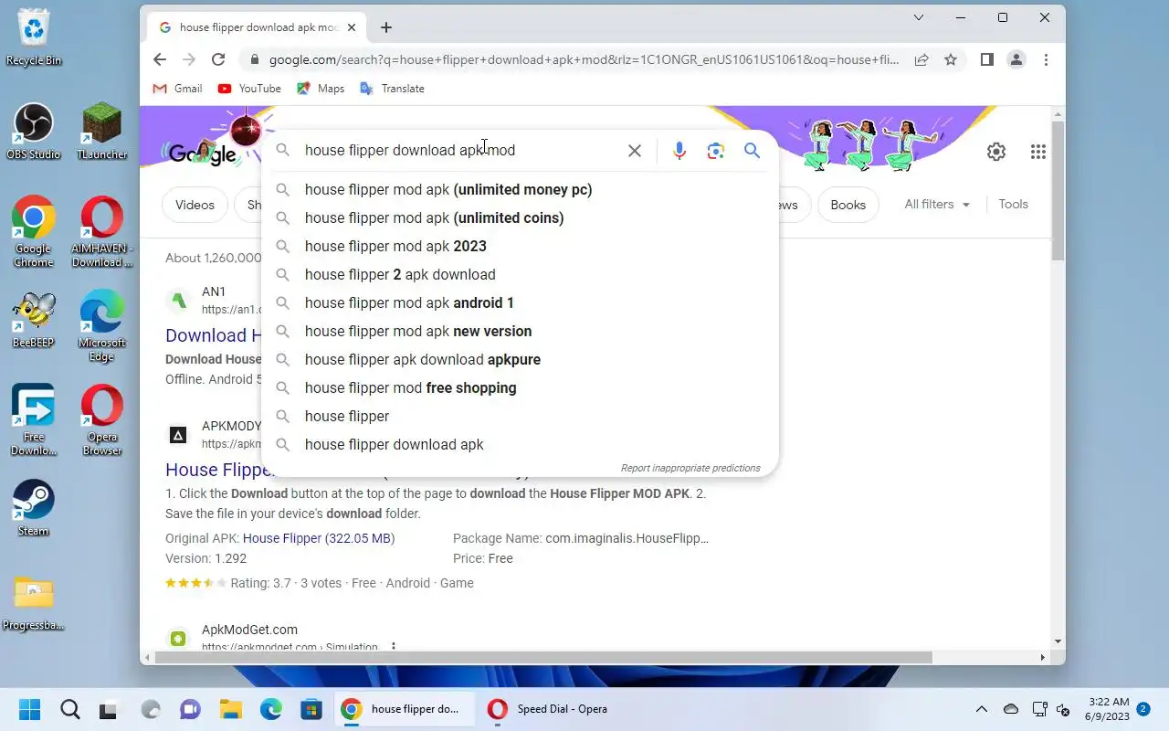
Task: Open OBS Studio desktop shortcut
Action: click(34, 131)
